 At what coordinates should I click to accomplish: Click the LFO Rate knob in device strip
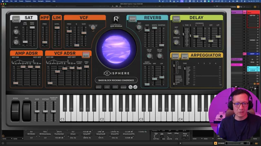156,136
